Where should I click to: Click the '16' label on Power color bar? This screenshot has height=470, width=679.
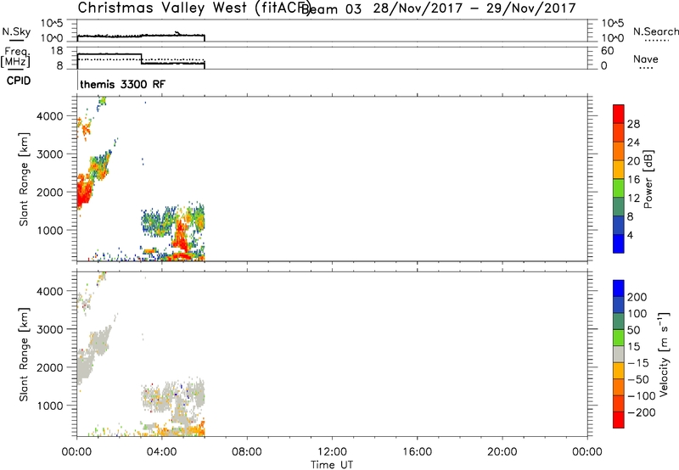coord(633,180)
